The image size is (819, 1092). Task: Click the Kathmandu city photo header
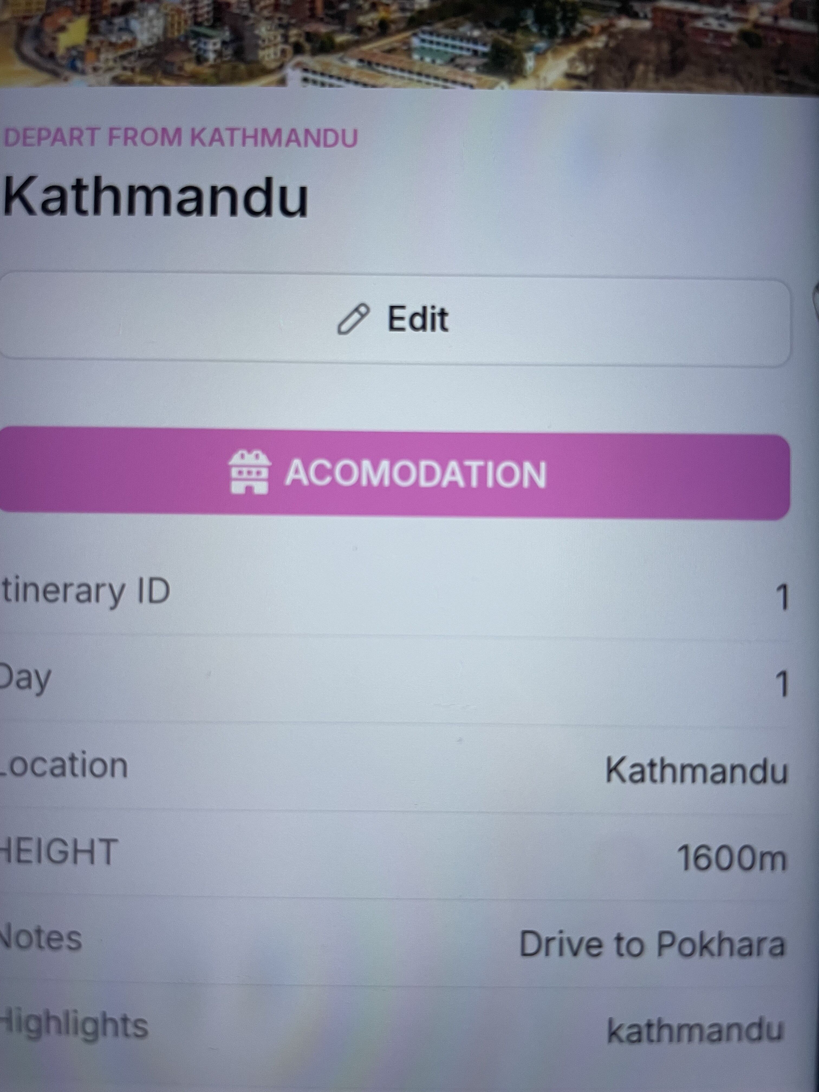[409, 43]
